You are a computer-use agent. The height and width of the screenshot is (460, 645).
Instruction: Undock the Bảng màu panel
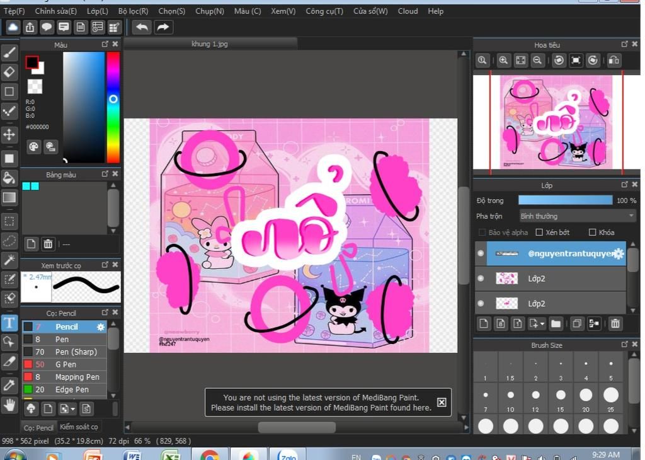(105, 174)
